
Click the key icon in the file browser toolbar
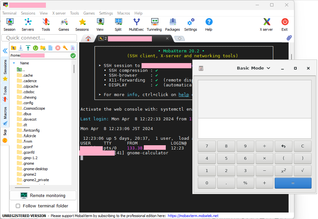click(x=65, y=48)
